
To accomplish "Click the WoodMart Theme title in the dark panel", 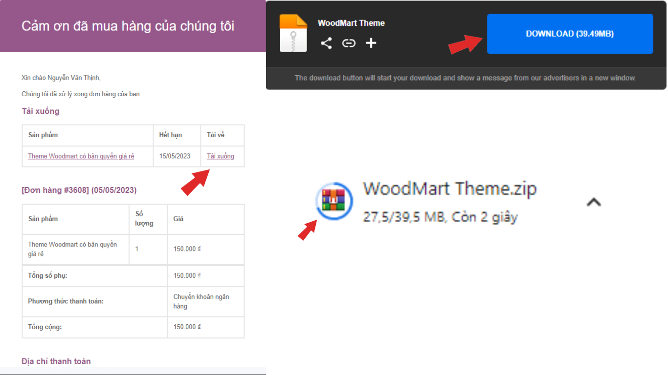I will pyautogui.click(x=351, y=23).
